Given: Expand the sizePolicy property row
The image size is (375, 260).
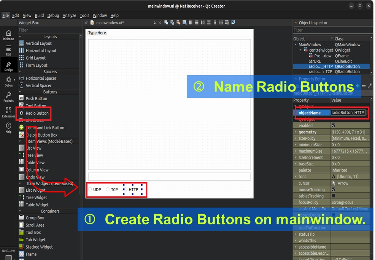Looking at the screenshot, I should pyautogui.click(x=296, y=138).
